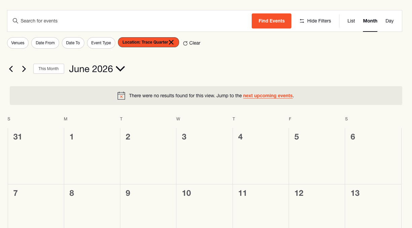Select calendar day 1
Screen dimensions: 412x228
tap(72, 137)
